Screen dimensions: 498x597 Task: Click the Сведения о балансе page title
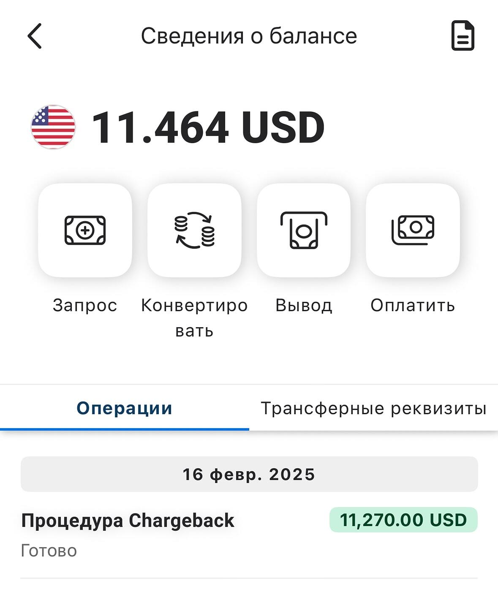(249, 36)
